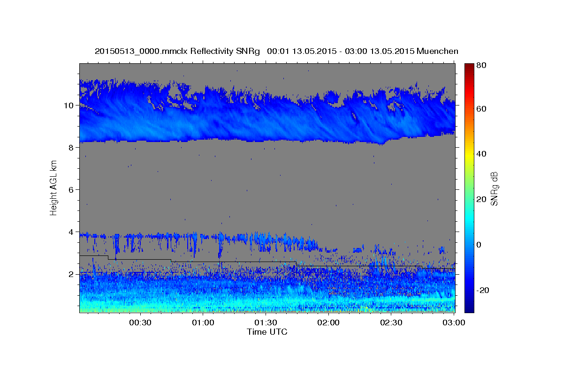
Task: Select the 'Muenchen' location label in title
Action: tap(437, 51)
